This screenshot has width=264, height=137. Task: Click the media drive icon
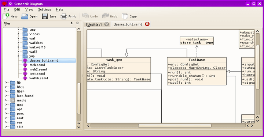12,100
